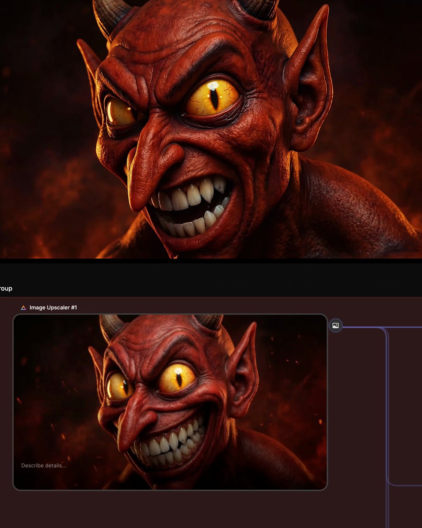Image resolution: width=422 pixels, height=528 pixels.
Task: Select the picture symbol inside the output connector circle
Action: point(335,326)
